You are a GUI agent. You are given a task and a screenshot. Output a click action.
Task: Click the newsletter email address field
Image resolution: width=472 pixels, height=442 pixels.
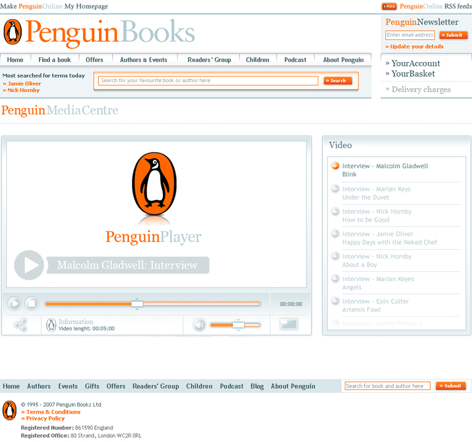(410, 35)
